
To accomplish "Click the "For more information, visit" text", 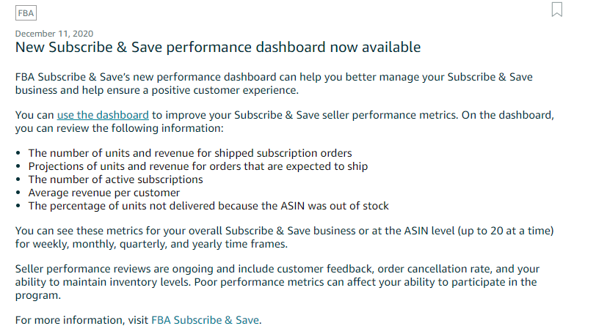I will click(x=81, y=320).
